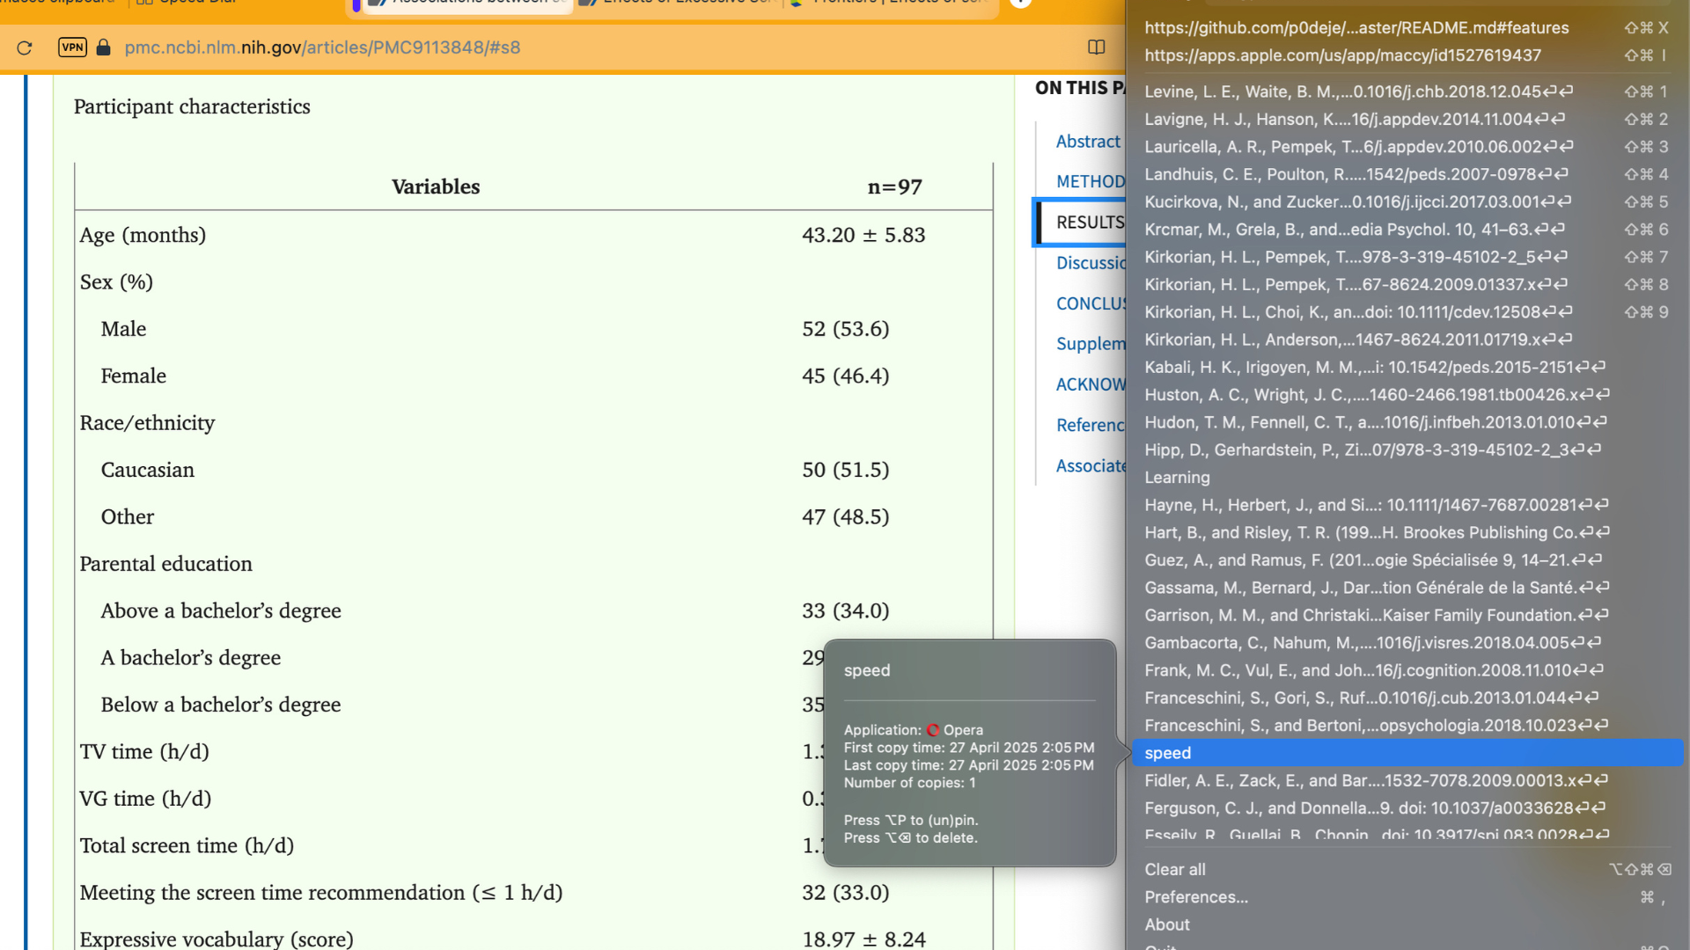
Task: Open the VPN badge menu
Action: click(x=71, y=48)
